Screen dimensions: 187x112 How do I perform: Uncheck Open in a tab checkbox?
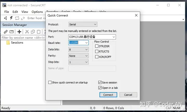coord(100,88)
